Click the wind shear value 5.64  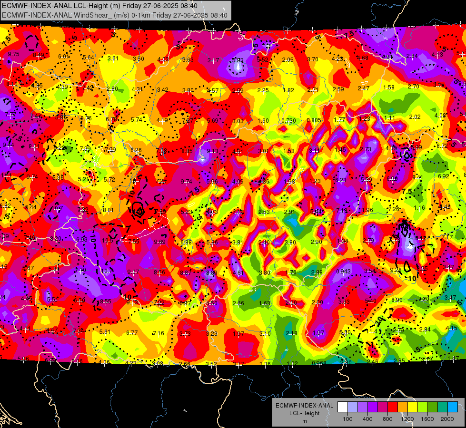tap(88, 58)
